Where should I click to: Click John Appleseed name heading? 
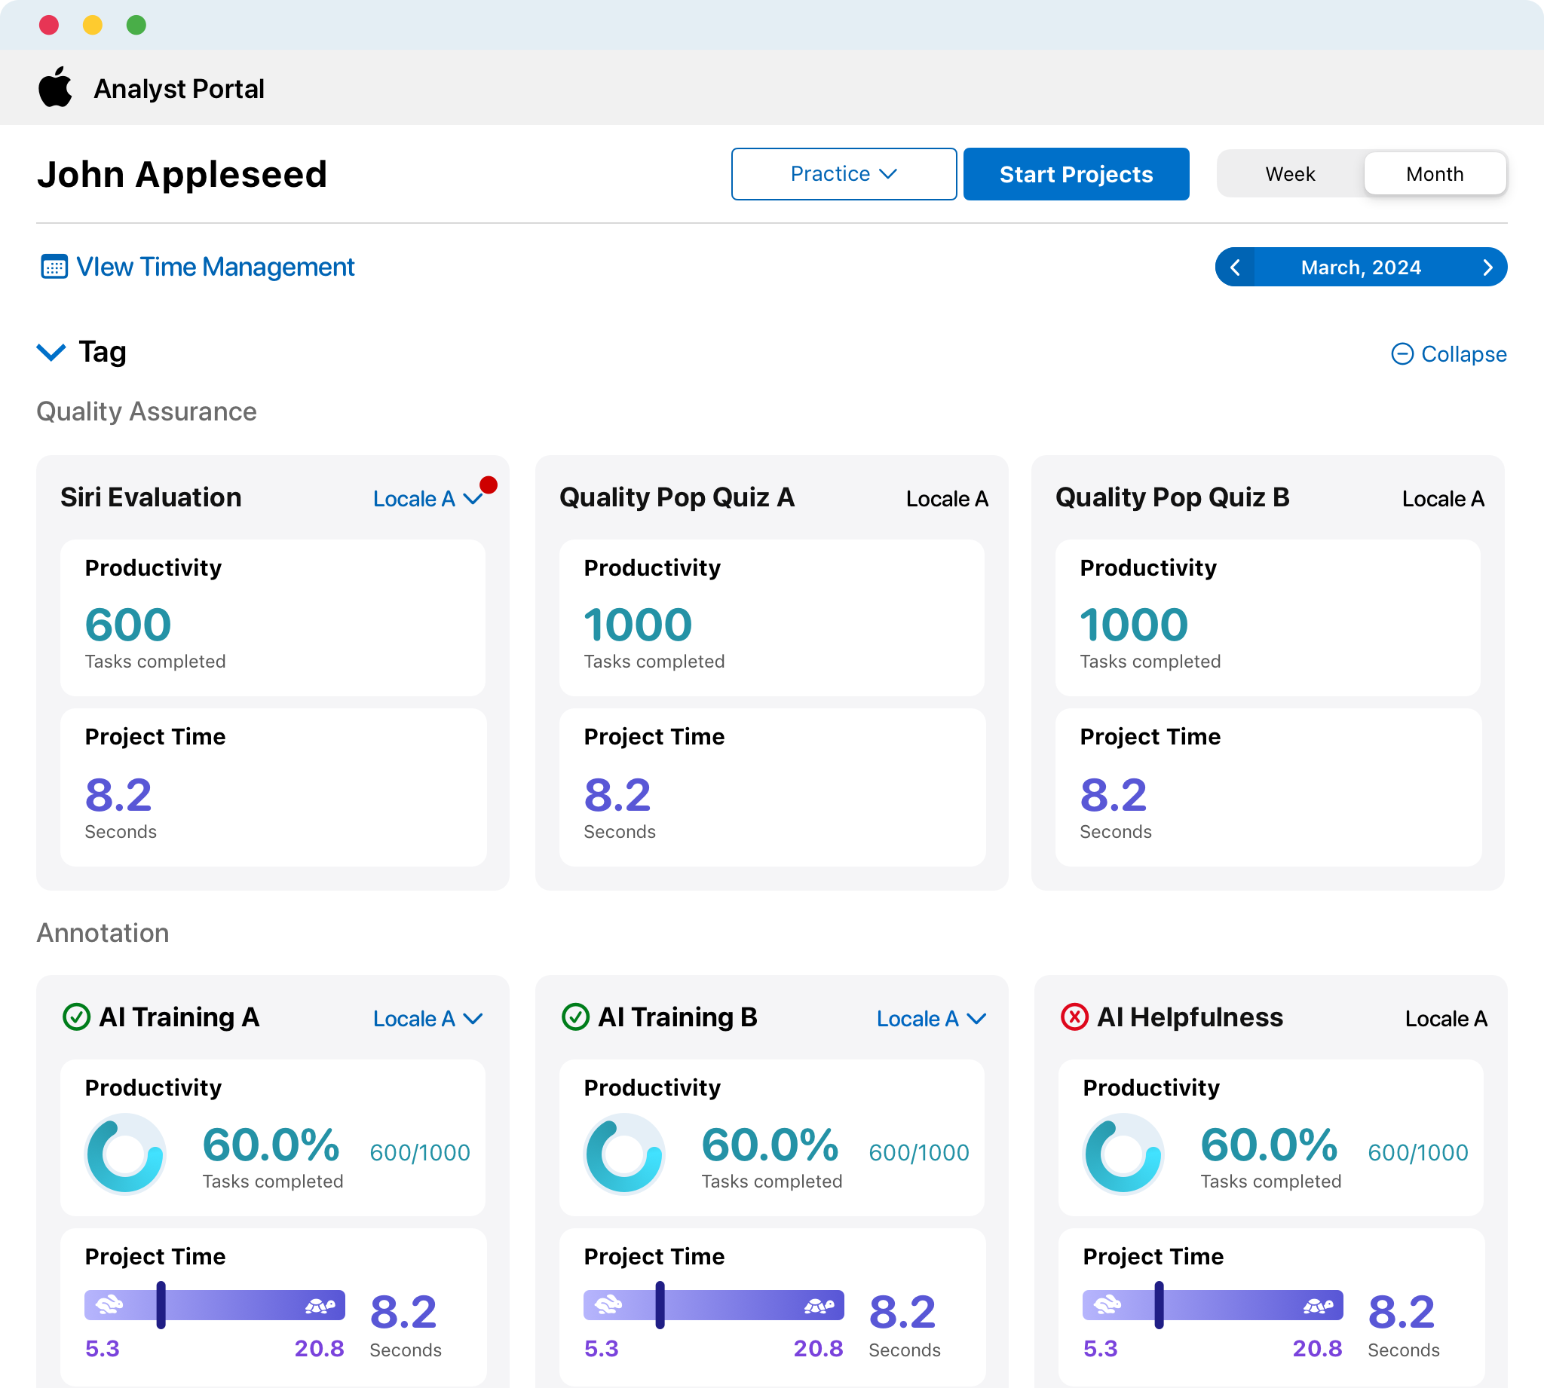(182, 174)
